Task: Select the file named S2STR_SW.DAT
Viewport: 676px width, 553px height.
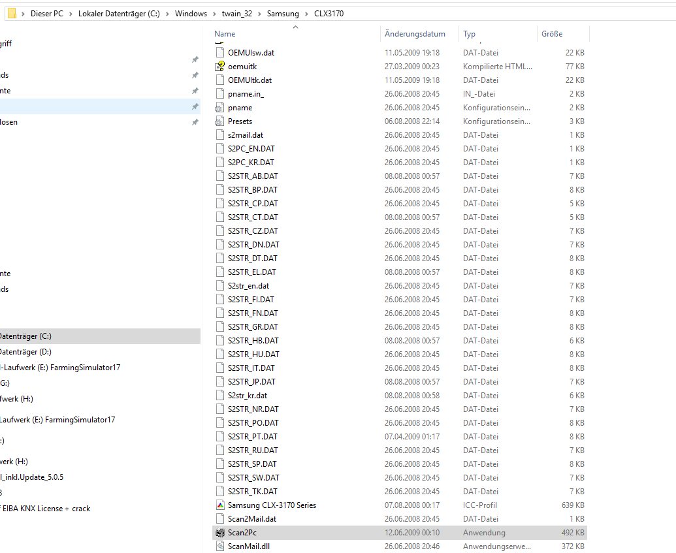Action: click(x=253, y=477)
